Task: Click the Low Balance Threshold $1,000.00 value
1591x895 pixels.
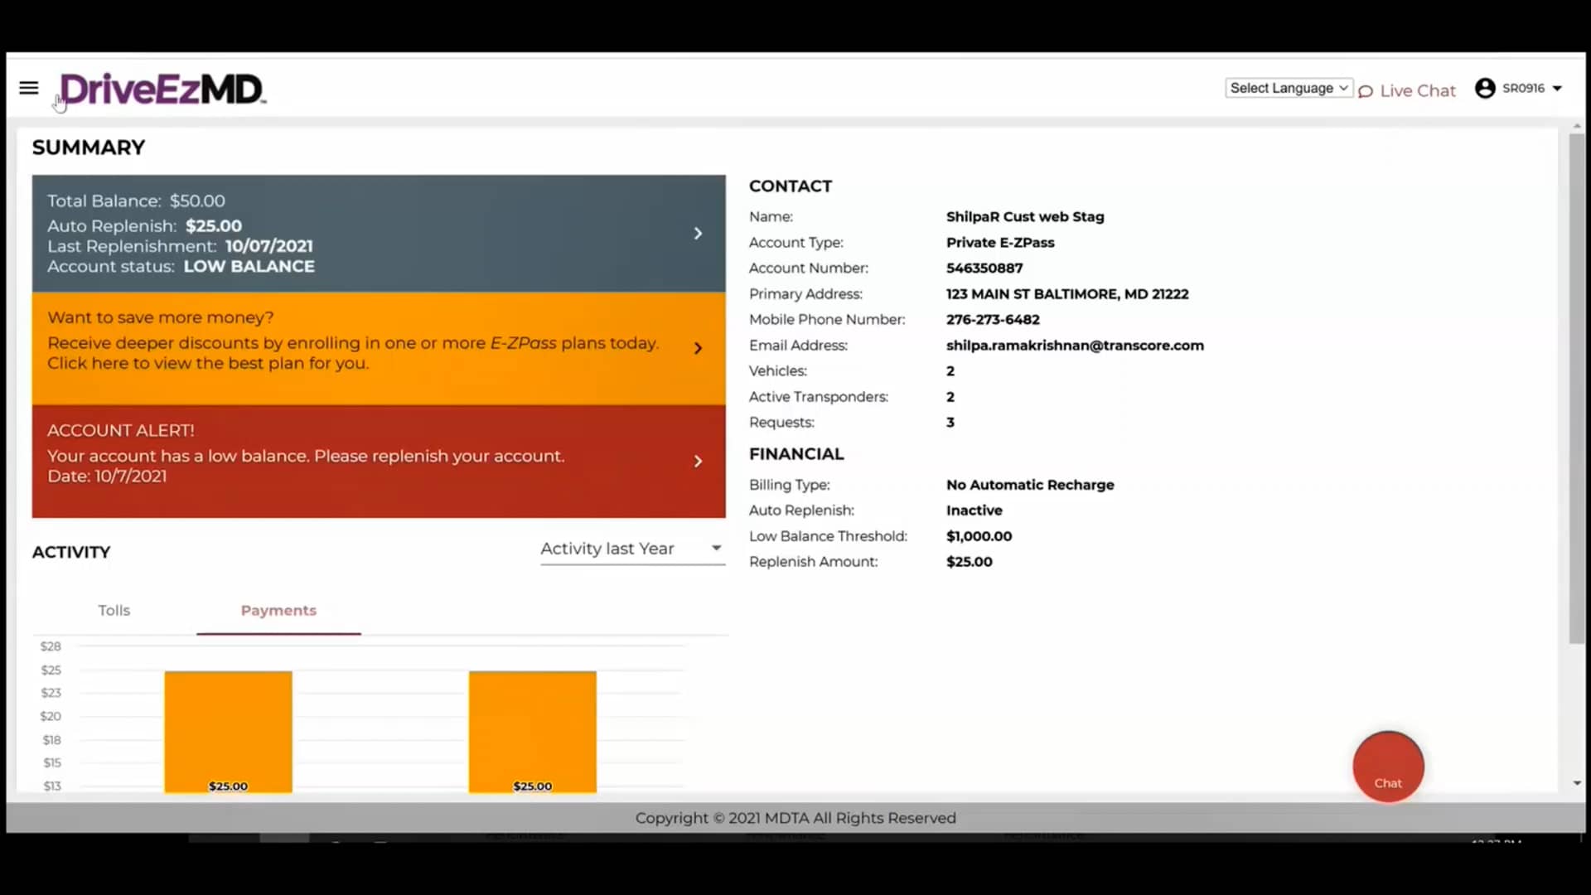Action: coord(979,536)
